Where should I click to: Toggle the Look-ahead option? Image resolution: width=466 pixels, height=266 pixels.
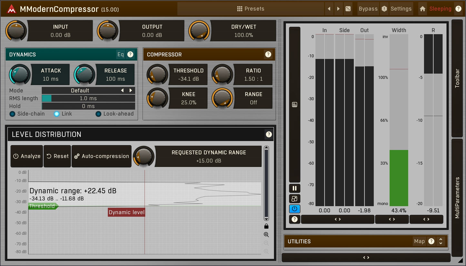(x=98, y=114)
